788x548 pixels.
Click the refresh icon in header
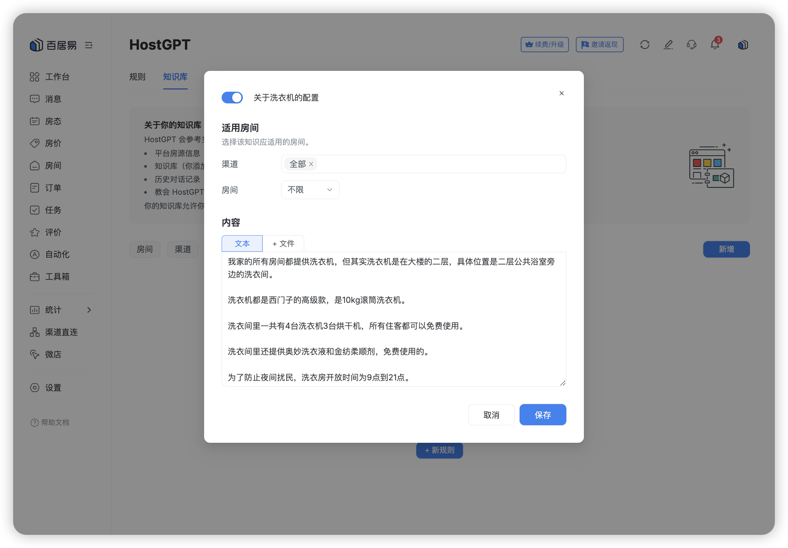[x=644, y=45]
